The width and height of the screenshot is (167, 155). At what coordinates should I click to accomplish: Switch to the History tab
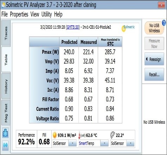point(6,86)
